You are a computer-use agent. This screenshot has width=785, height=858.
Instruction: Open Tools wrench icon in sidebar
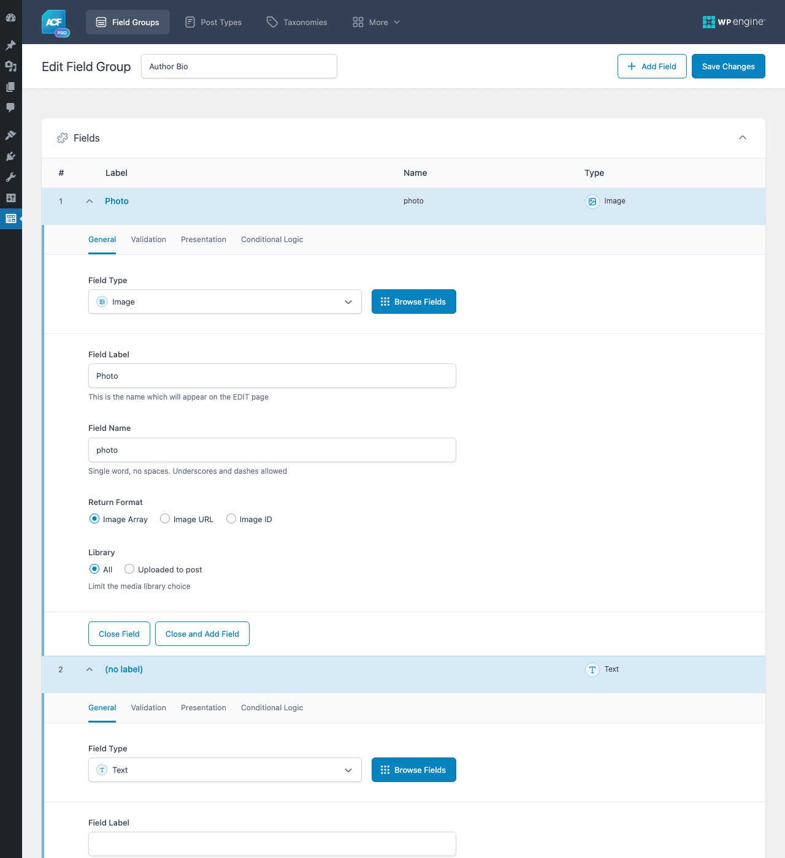10,177
